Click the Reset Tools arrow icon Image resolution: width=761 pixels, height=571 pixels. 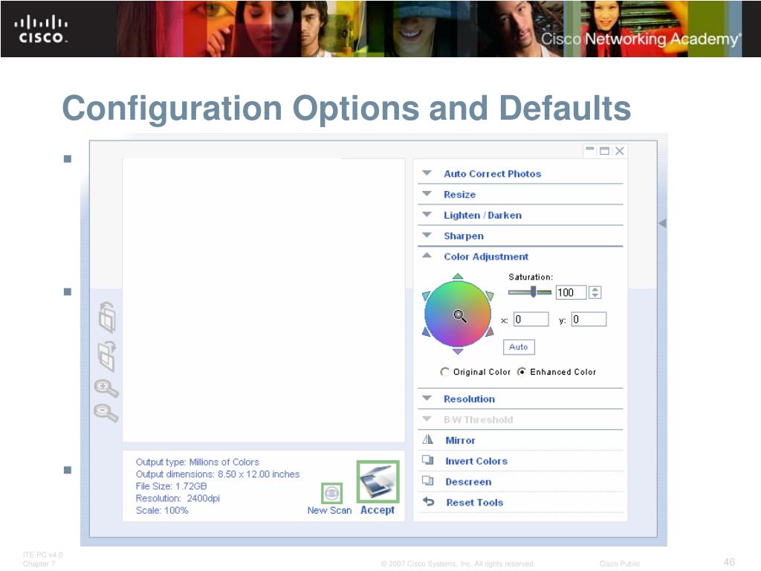tap(429, 501)
